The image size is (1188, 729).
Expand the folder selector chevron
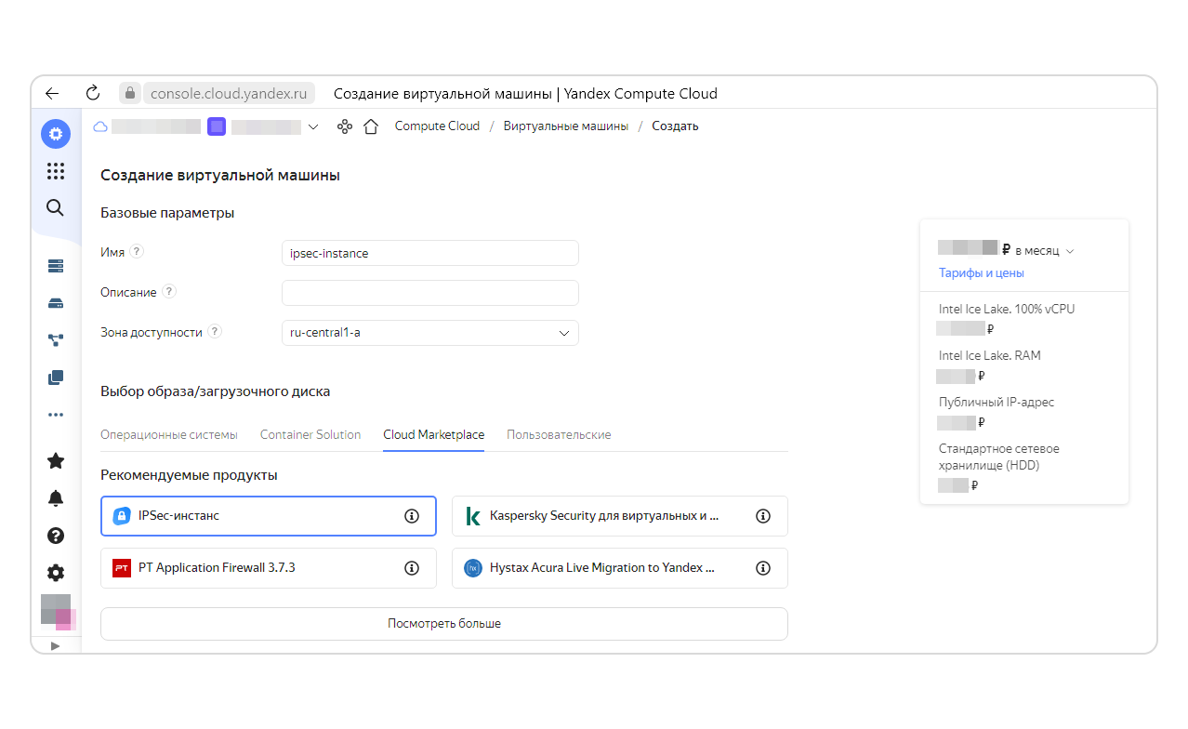(312, 126)
